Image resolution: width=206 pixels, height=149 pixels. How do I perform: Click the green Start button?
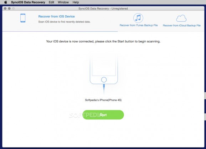103,115
